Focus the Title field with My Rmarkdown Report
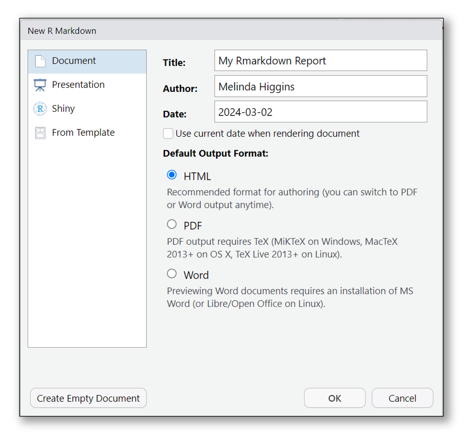The width and height of the screenshot is (468, 439). 320,61
